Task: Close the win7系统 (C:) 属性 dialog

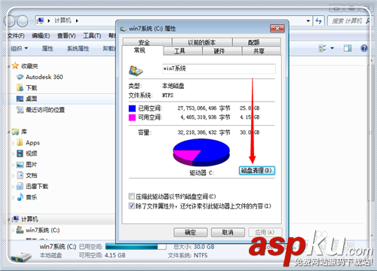Action: tap(277, 29)
